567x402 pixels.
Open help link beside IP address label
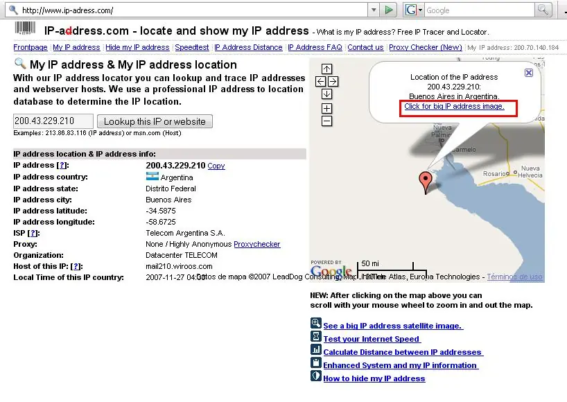click(62, 165)
